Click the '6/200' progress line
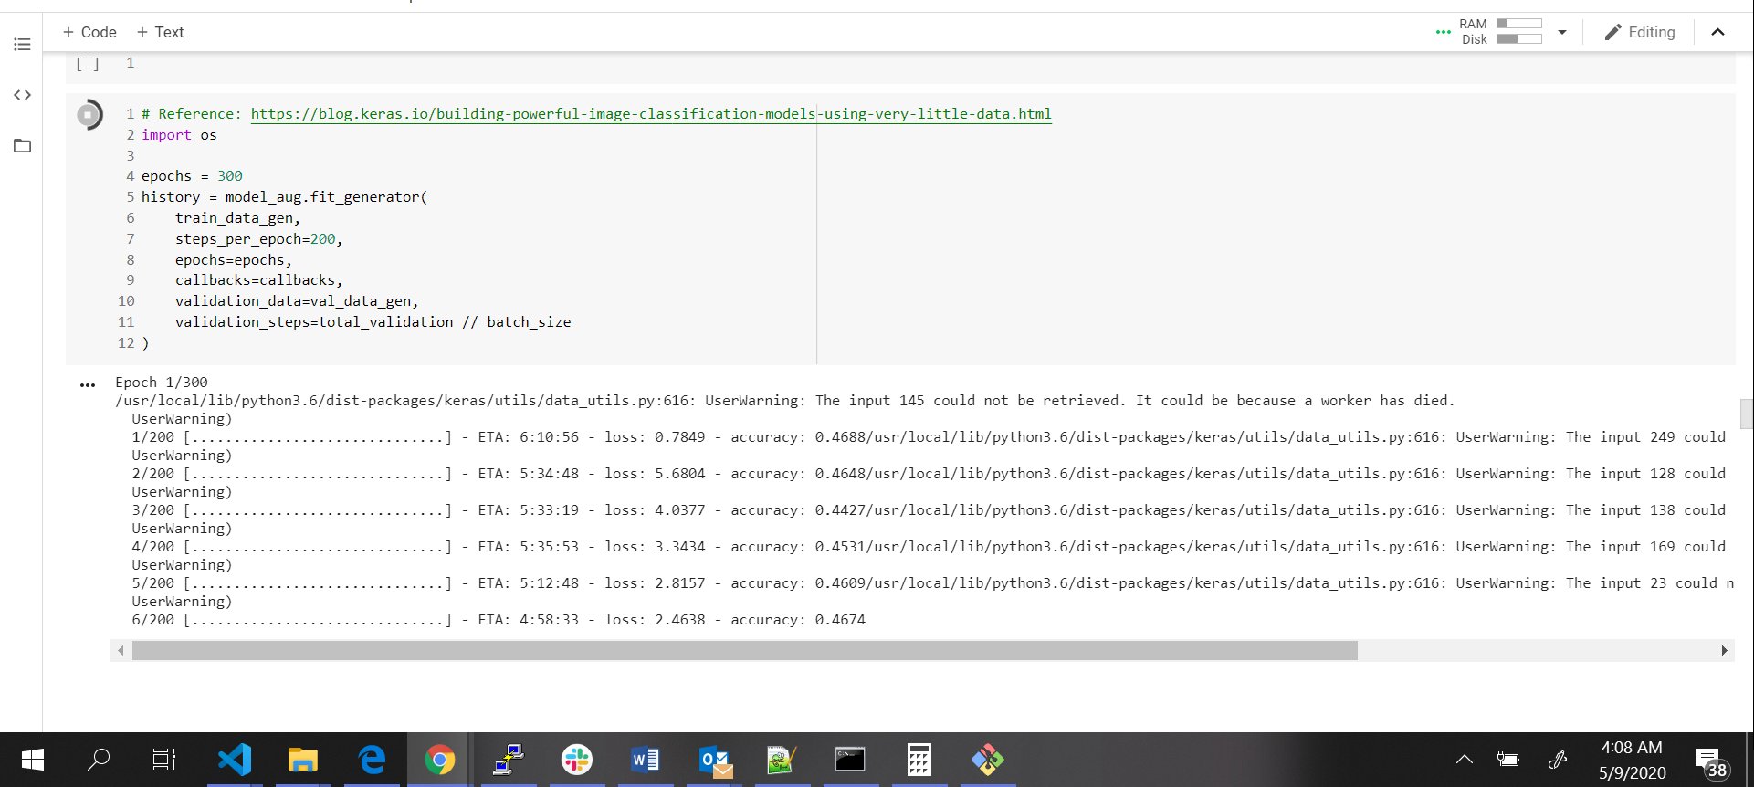 [499, 620]
